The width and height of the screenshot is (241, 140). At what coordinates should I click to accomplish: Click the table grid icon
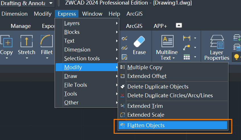click(187, 57)
